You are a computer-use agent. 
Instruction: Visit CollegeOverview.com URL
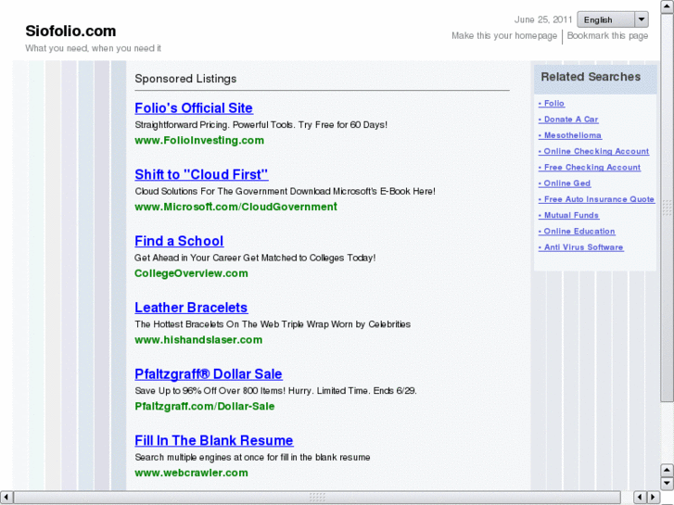[x=191, y=273]
